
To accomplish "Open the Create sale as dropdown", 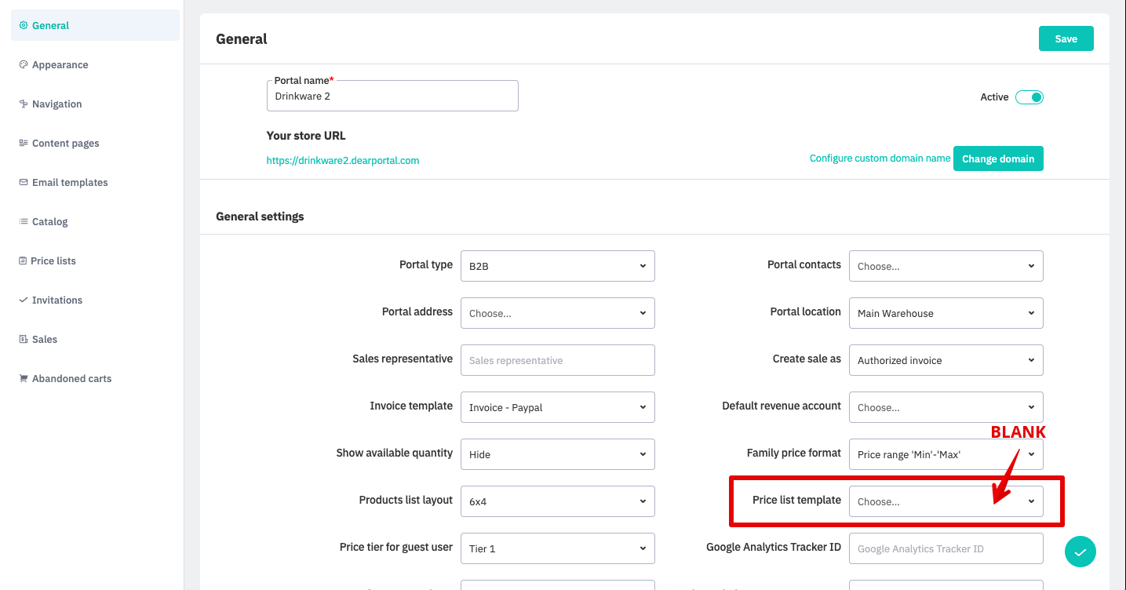I will click(x=946, y=360).
